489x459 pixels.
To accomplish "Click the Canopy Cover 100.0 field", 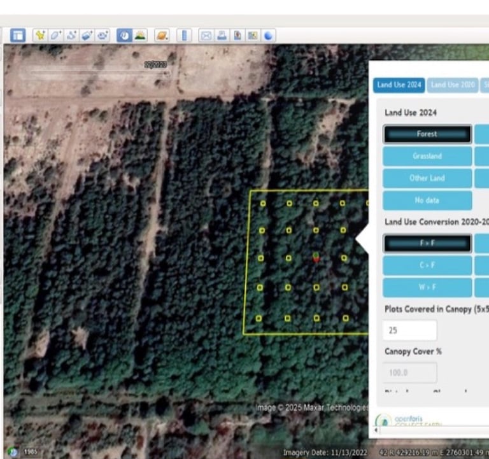I will (410, 372).
